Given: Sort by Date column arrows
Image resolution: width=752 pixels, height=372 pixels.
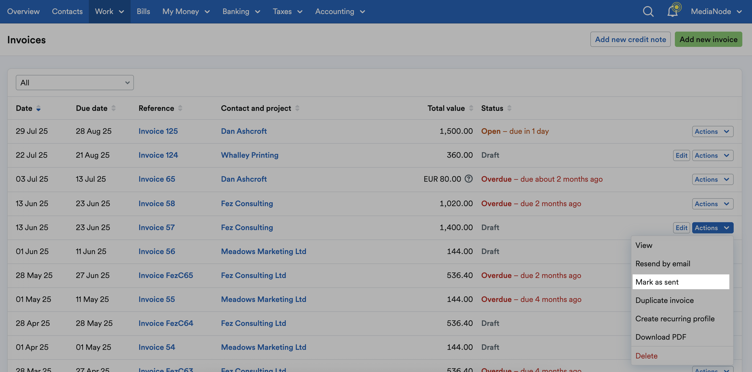Looking at the screenshot, I should click(38, 108).
